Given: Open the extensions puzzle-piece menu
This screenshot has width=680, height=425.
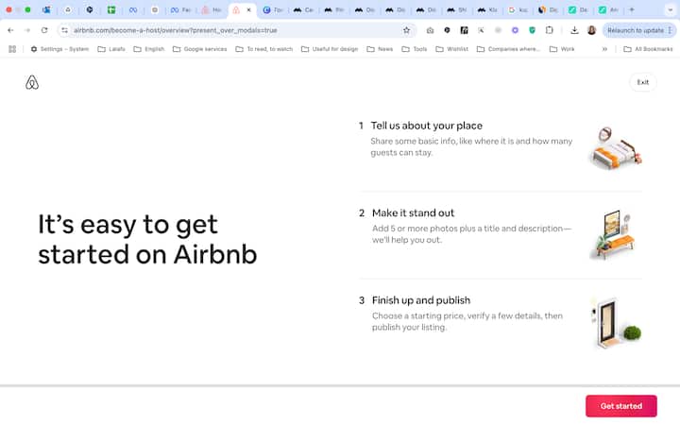Looking at the screenshot, I should point(549,30).
